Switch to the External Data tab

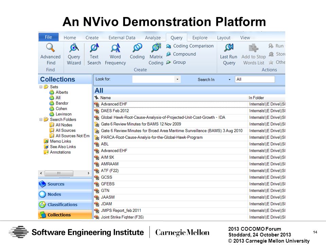122,38
